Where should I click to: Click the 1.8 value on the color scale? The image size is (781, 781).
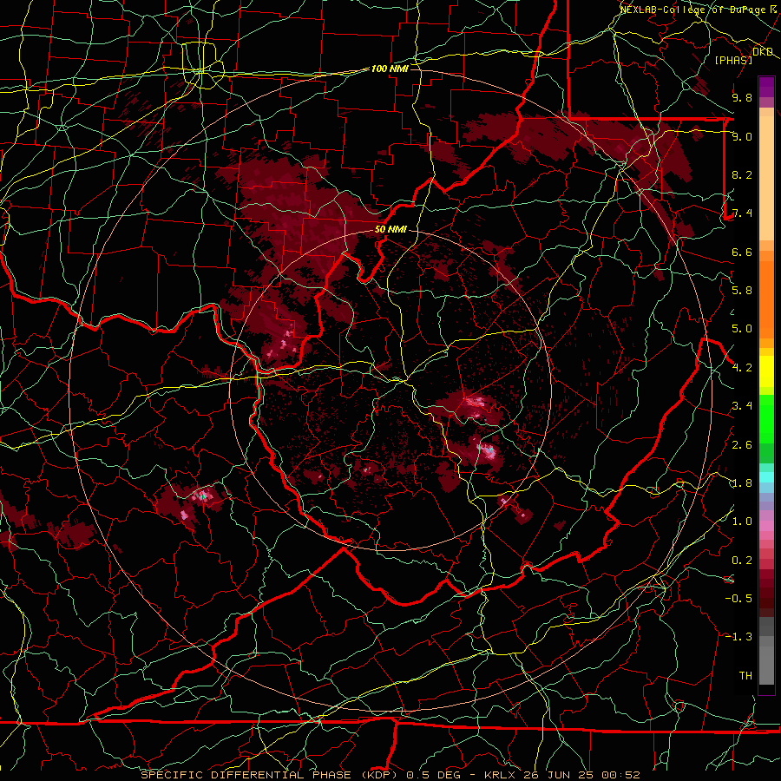(x=742, y=483)
